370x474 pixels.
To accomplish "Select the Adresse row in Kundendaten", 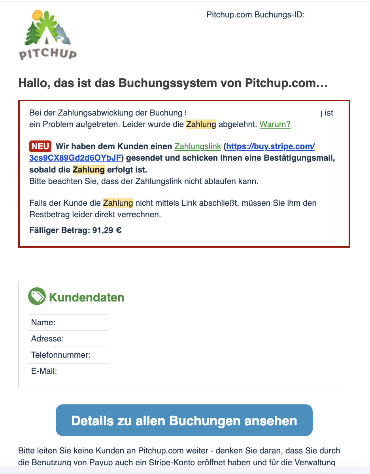I will point(68,339).
